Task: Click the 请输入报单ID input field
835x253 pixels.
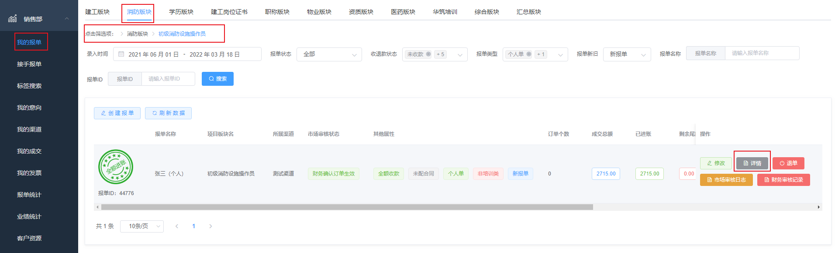Action: 168,79
